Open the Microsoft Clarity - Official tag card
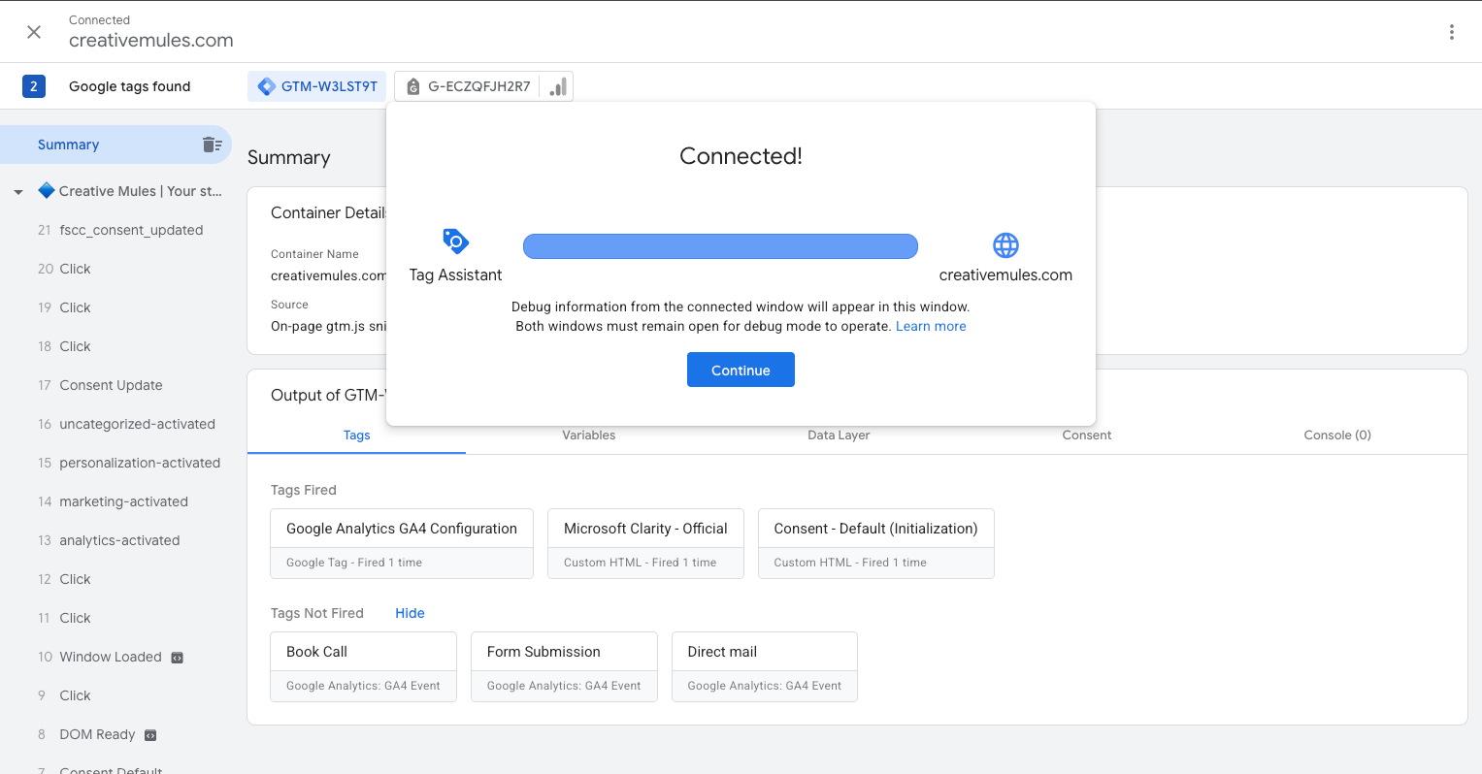 (x=645, y=543)
